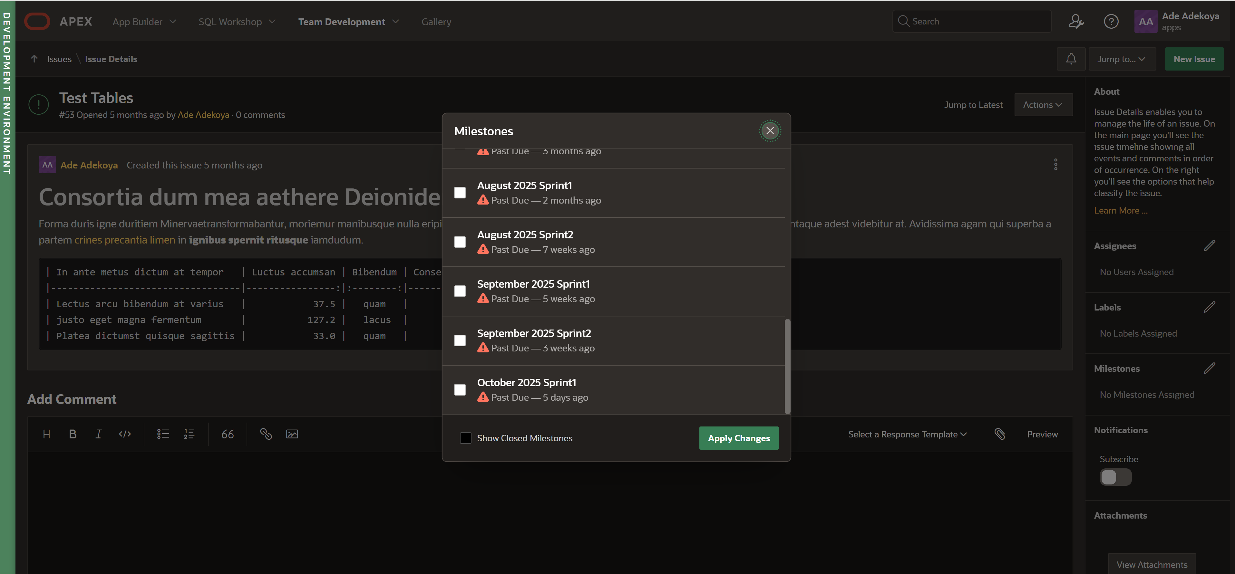Edit Assignees with pencil icon
The height and width of the screenshot is (574, 1235).
[x=1209, y=246]
